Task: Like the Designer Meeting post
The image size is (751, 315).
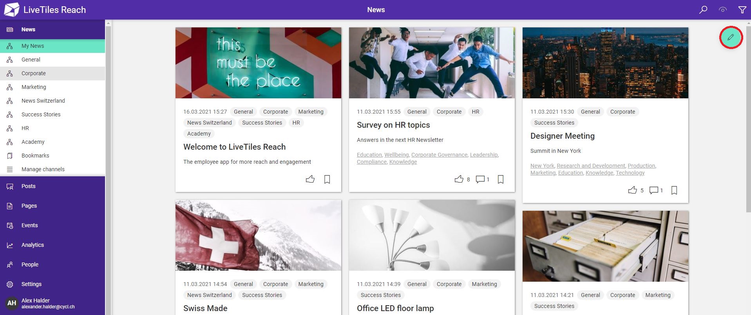Action: point(632,190)
